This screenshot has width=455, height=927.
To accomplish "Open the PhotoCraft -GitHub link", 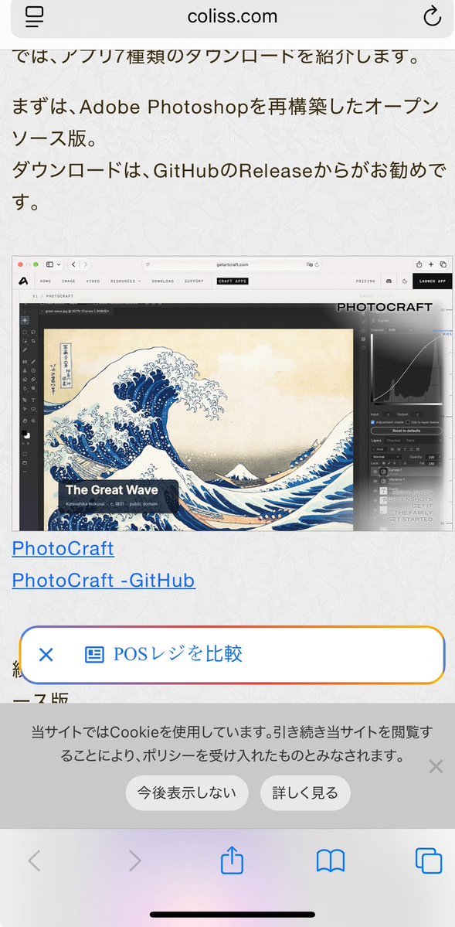I will (104, 581).
